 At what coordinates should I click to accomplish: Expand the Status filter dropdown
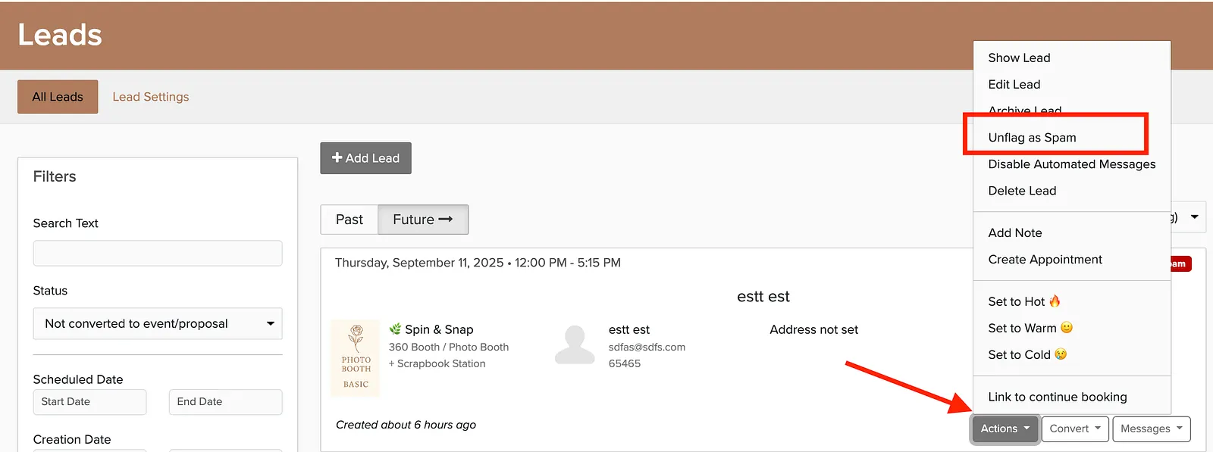click(x=158, y=323)
